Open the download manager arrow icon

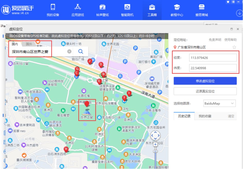239,13
